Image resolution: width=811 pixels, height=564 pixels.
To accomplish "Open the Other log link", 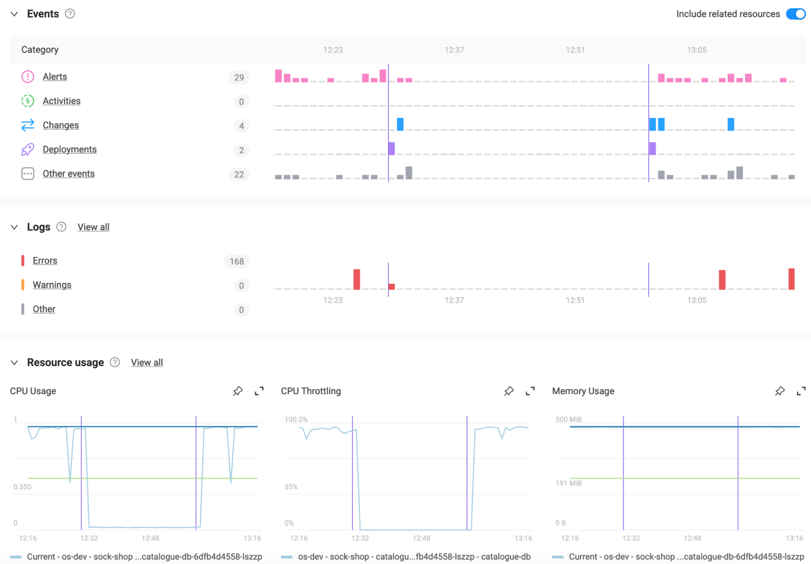I will click(44, 309).
